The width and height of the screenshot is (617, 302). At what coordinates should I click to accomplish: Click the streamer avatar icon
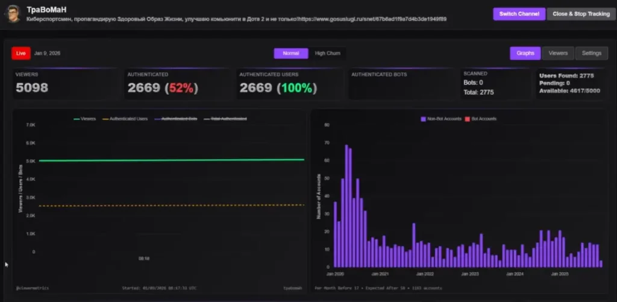tap(15, 14)
